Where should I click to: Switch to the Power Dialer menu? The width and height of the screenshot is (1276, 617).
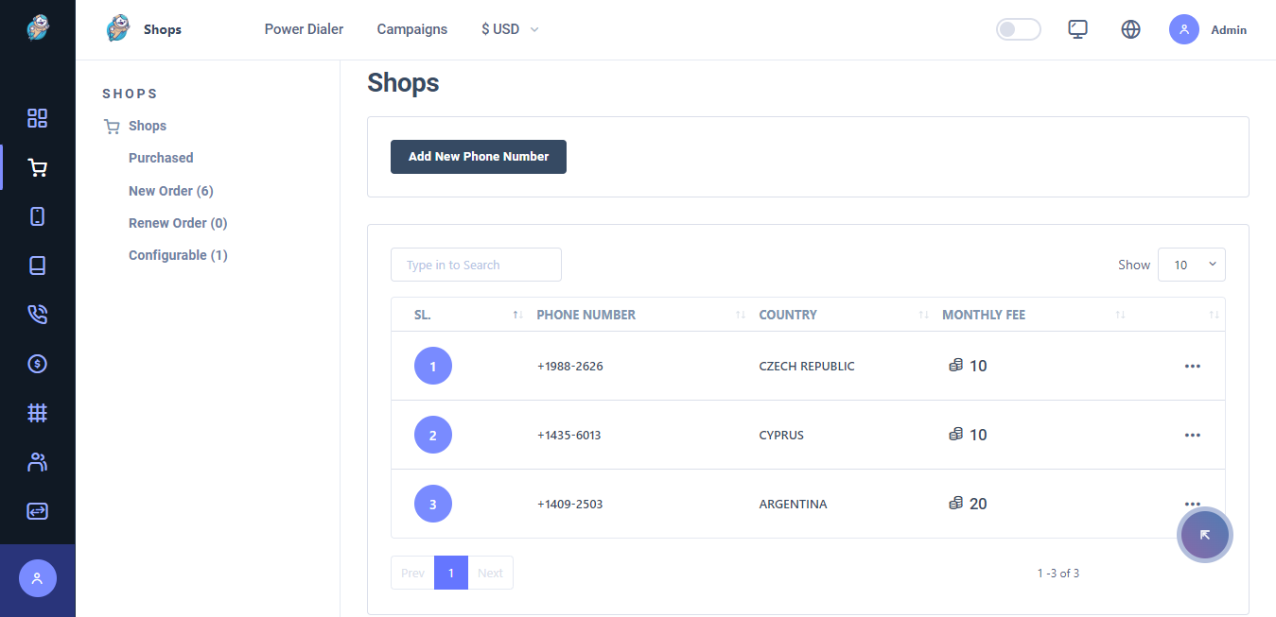click(x=304, y=29)
